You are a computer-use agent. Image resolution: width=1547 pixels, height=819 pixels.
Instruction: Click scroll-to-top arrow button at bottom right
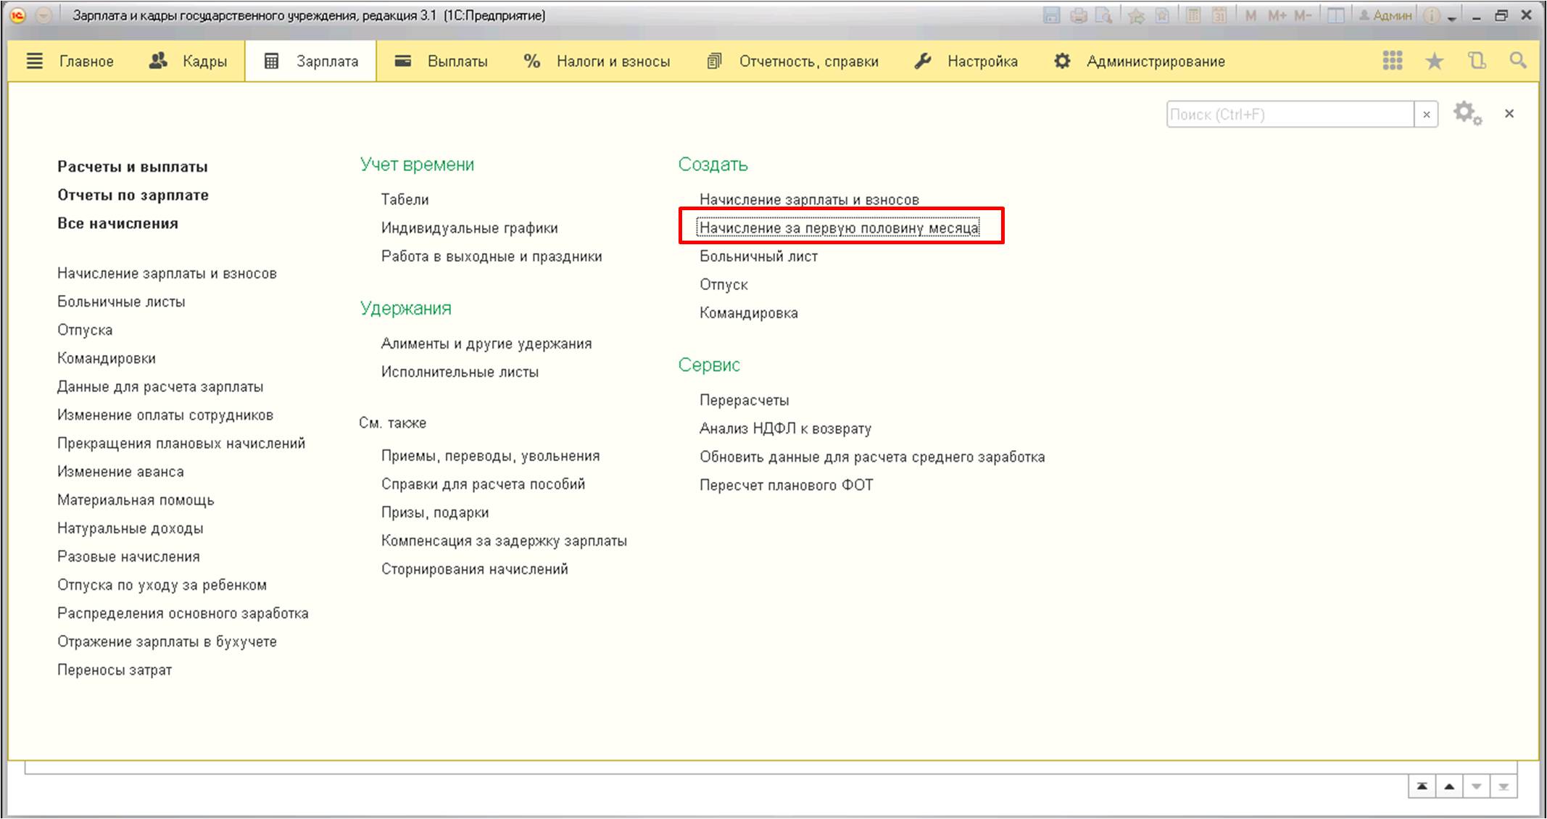[1422, 786]
